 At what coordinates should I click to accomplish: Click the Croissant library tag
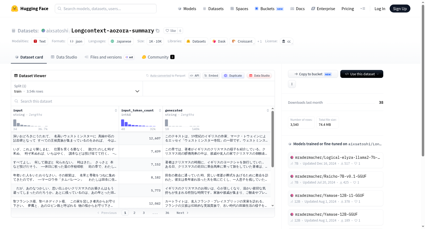pos(242,41)
